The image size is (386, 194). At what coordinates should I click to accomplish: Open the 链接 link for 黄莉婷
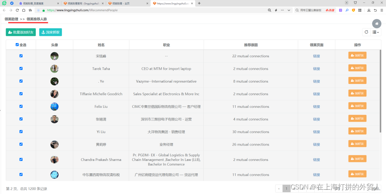tap(316, 145)
